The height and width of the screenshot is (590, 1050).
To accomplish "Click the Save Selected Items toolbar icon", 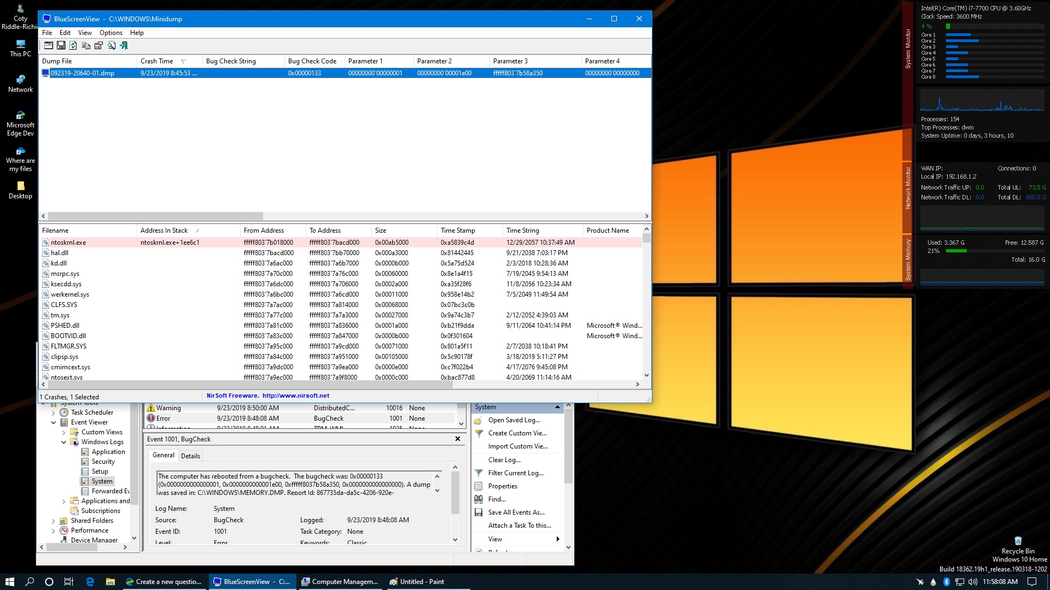I will coord(61,46).
